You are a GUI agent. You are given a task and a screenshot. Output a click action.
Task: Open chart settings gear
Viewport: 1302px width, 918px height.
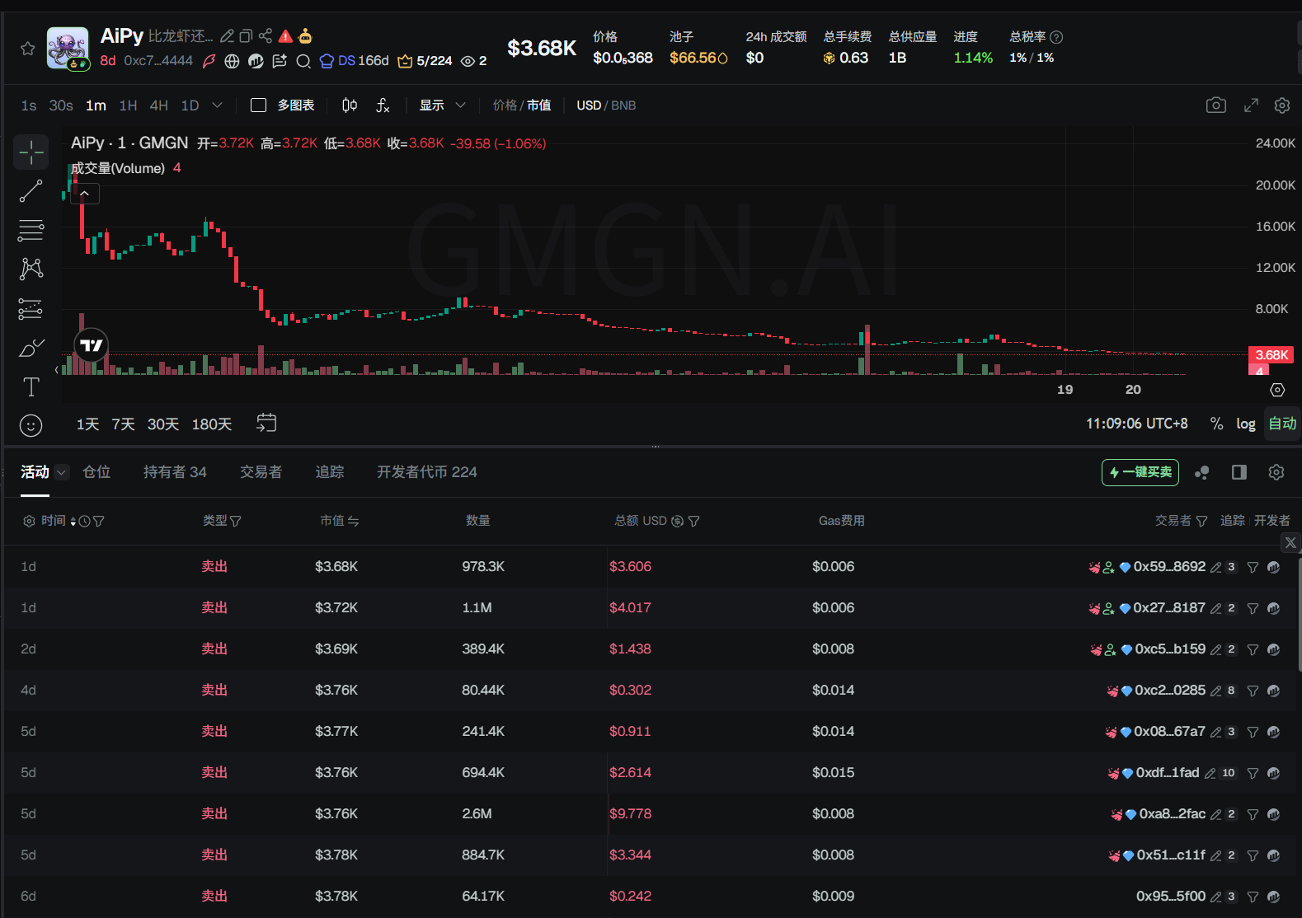point(1282,105)
